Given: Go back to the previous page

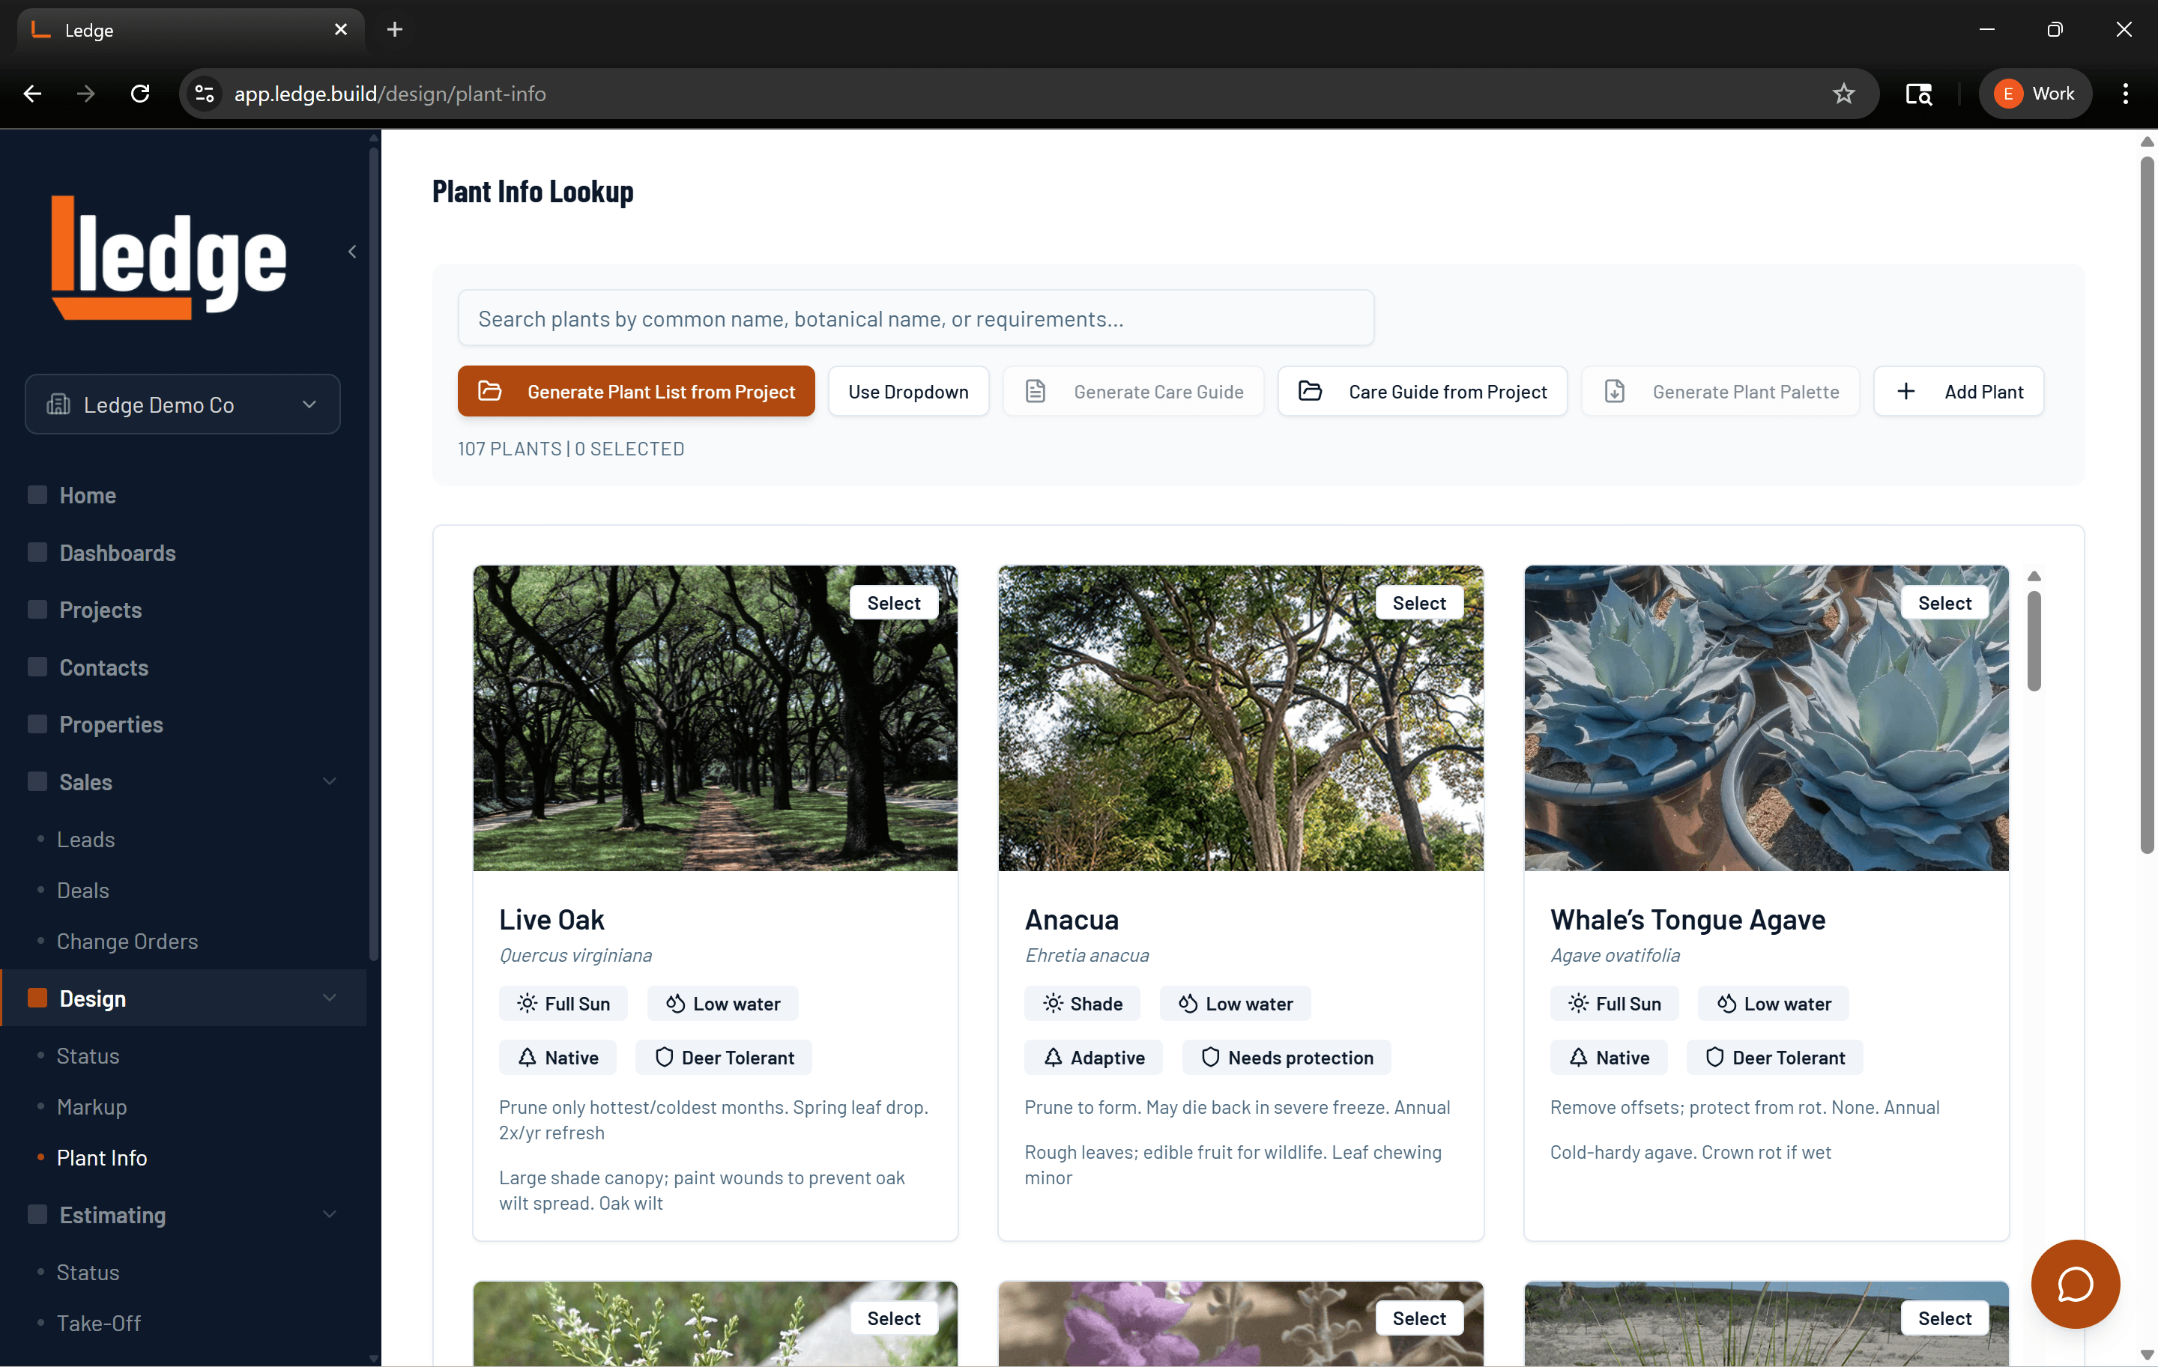Looking at the screenshot, I should pos(33,93).
